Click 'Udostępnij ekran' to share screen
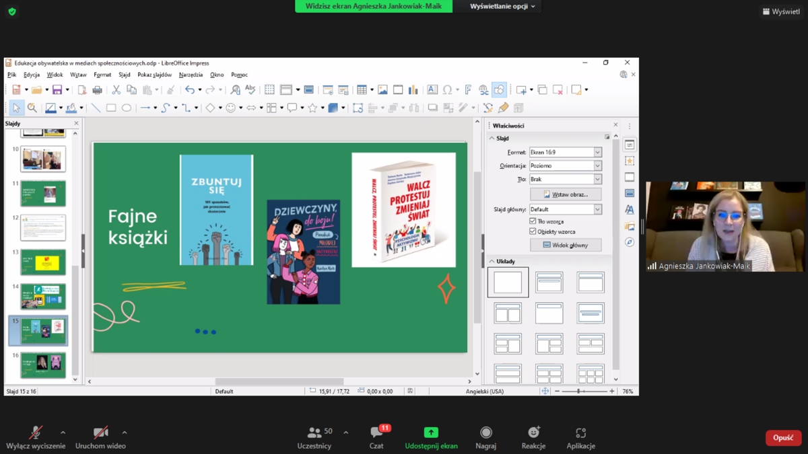The height and width of the screenshot is (454, 808). pos(431,437)
